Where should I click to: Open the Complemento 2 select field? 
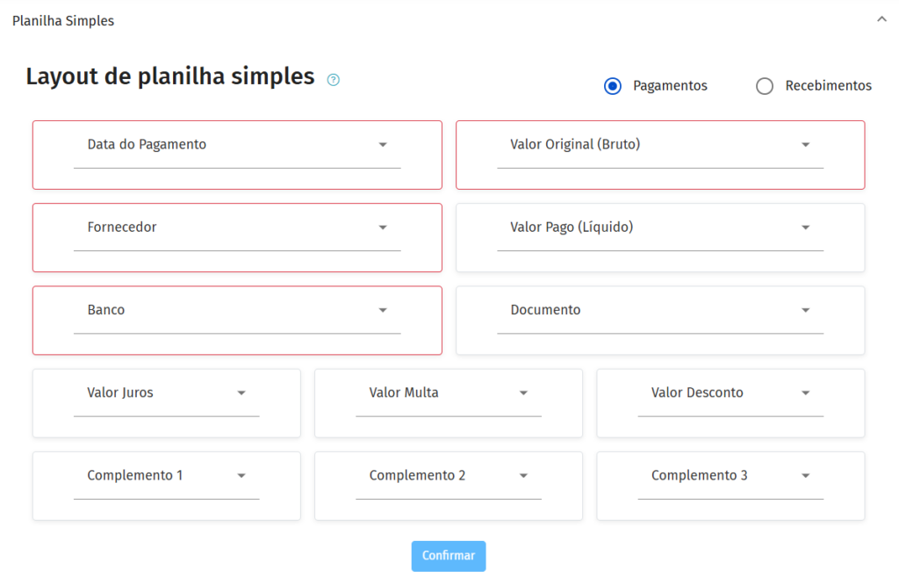coord(448,475)
